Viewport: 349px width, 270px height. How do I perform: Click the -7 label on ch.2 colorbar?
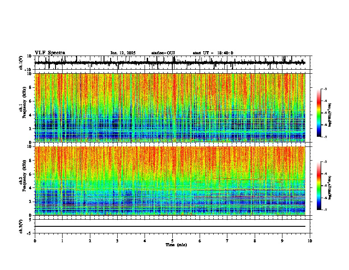click(x=325, y=210)
